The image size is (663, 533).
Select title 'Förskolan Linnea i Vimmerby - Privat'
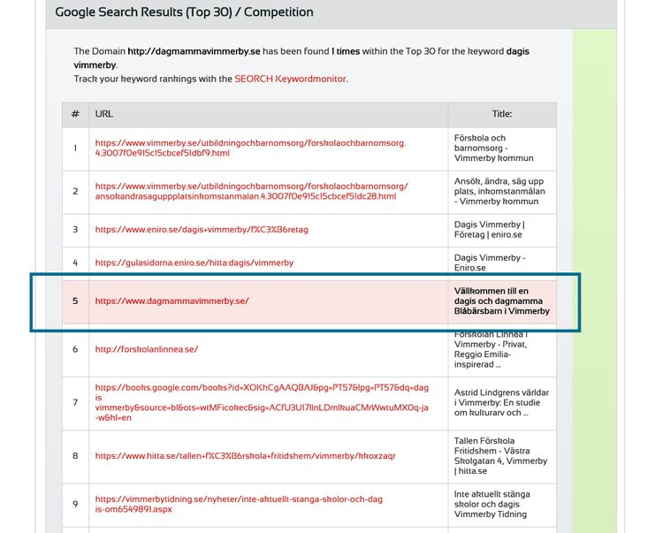point(491,349)
